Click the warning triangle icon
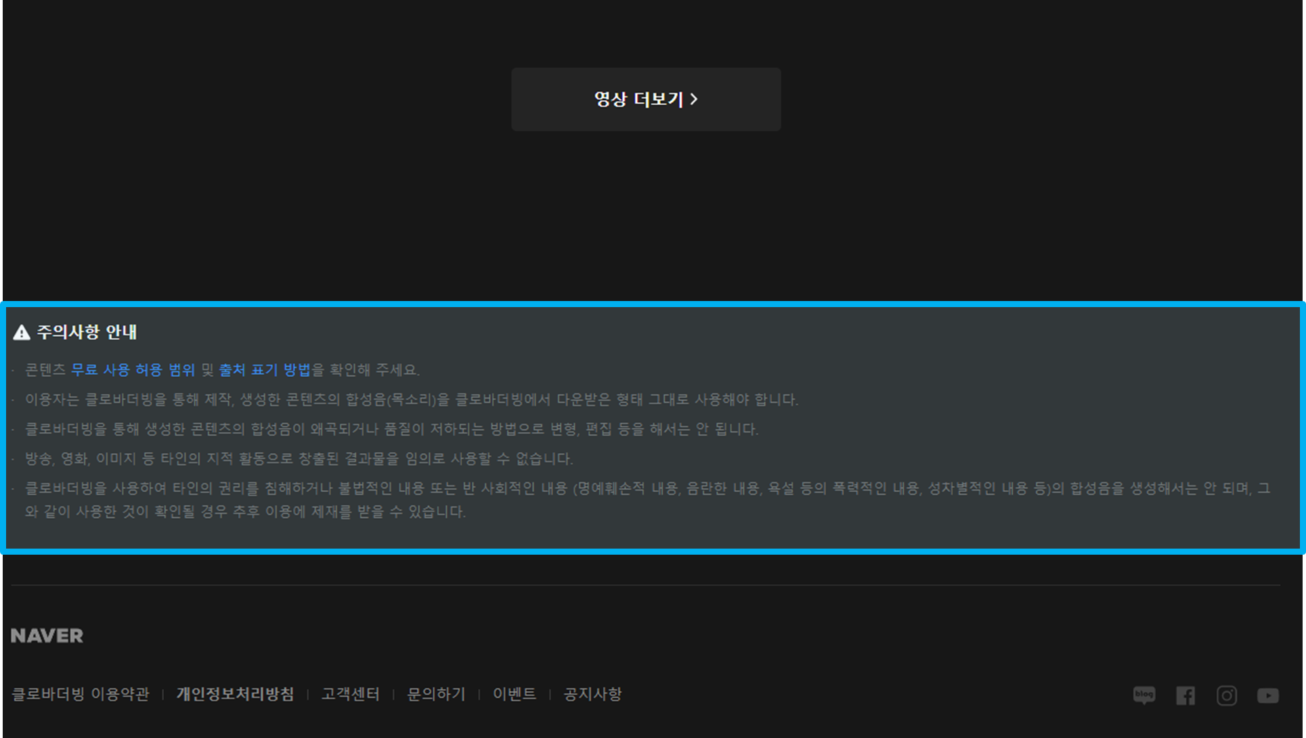The image size is (1306, 738). pos(22,332)
